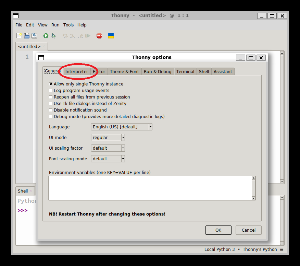Run current script with the green play icon
This screenshot has height=266, width=300.
click(46, 36)
